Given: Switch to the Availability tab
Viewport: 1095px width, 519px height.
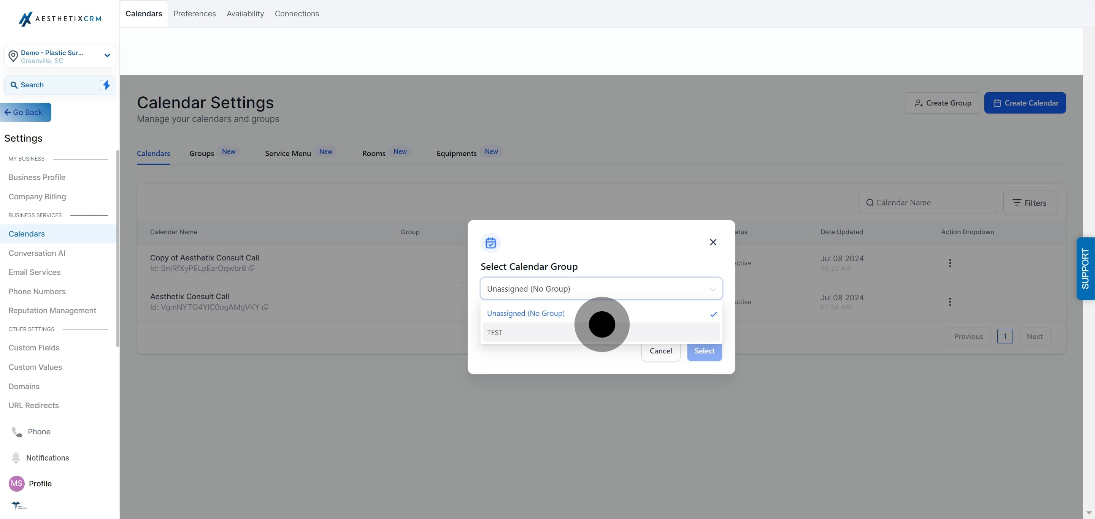Looking at the screenshot, I should coord(245,14).
